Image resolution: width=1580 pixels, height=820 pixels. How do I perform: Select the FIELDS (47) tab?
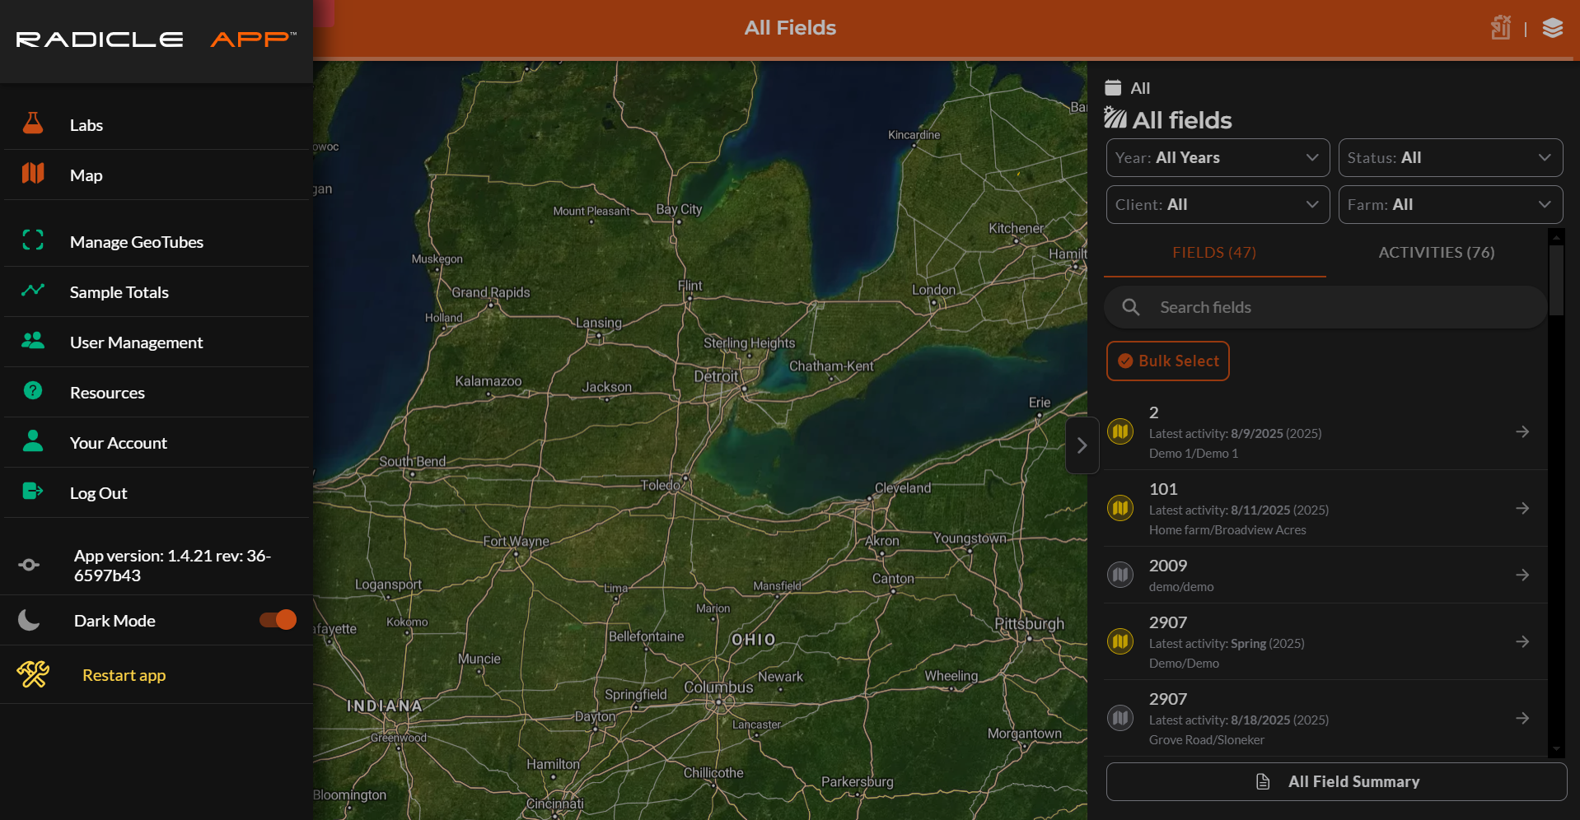[x=1214, y=253]
